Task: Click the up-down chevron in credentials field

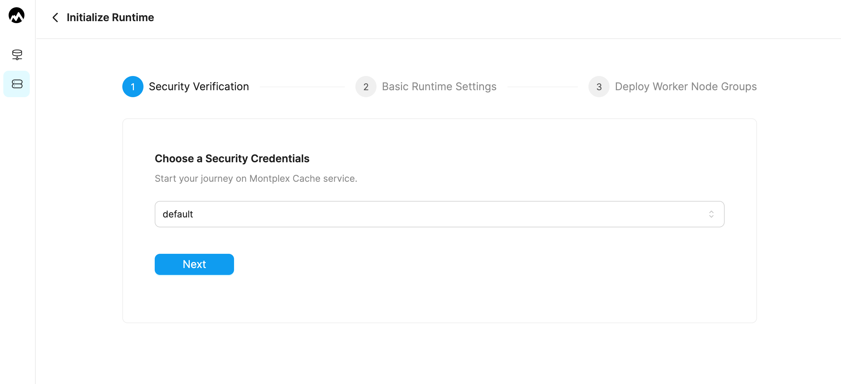Action: [x=711, y=214]
